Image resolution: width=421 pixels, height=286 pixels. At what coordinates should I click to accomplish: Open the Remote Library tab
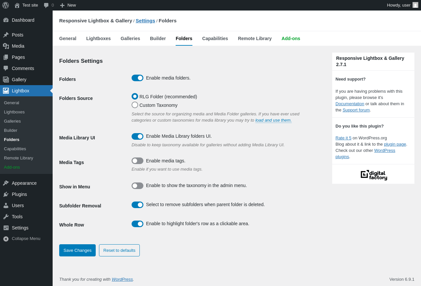coord(255,38)
